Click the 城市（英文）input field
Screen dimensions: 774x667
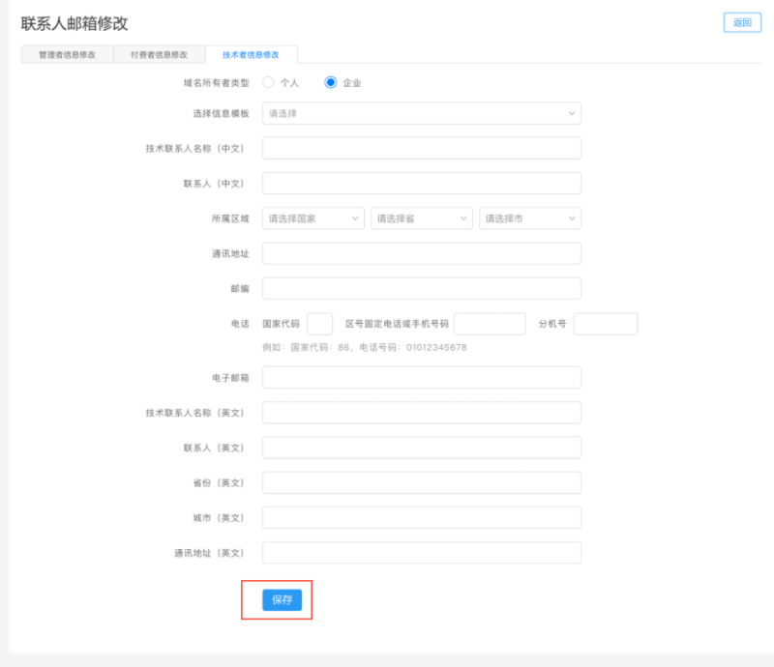coord(421,517)
